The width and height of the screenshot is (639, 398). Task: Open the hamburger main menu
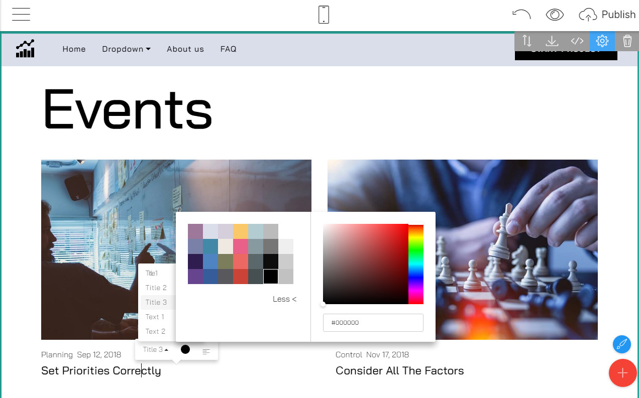click(21, 15)
